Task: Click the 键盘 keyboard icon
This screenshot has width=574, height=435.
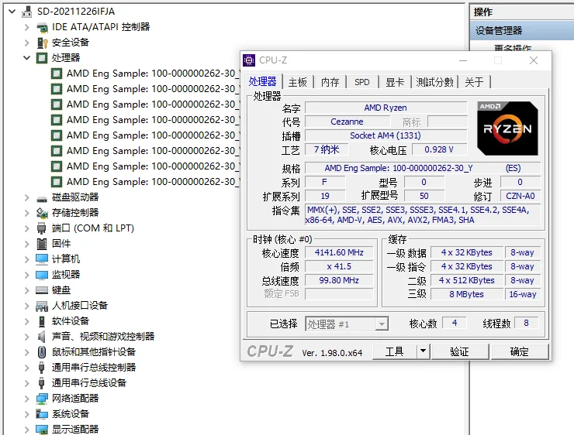Action: [x=42, y=290]
